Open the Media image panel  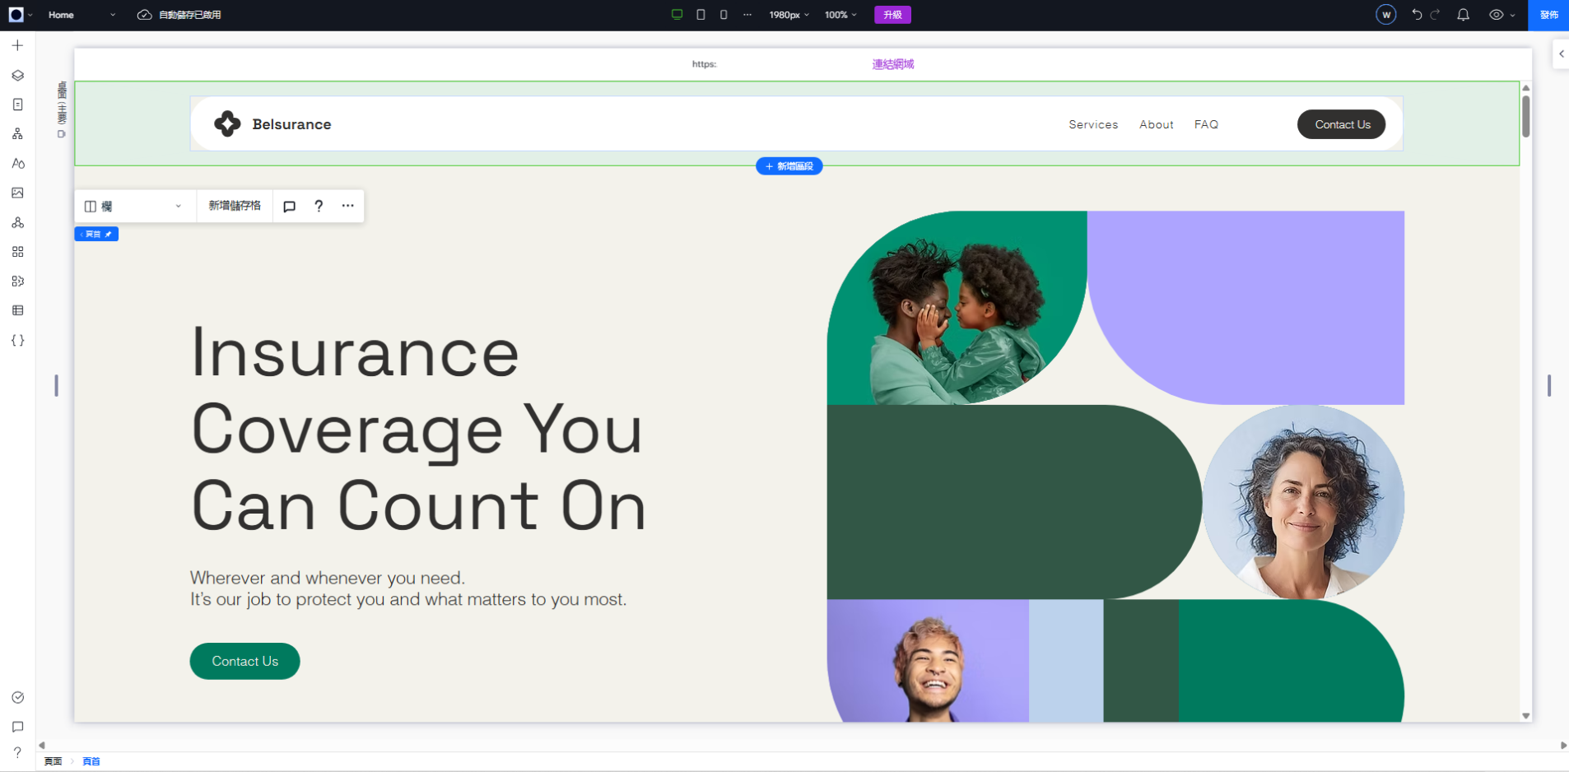[x=17, y=193]
